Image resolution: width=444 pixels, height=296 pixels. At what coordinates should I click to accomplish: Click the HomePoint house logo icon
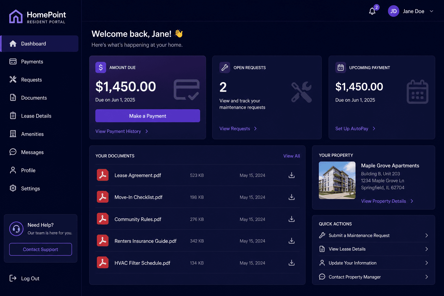click(x=16, y=16)
